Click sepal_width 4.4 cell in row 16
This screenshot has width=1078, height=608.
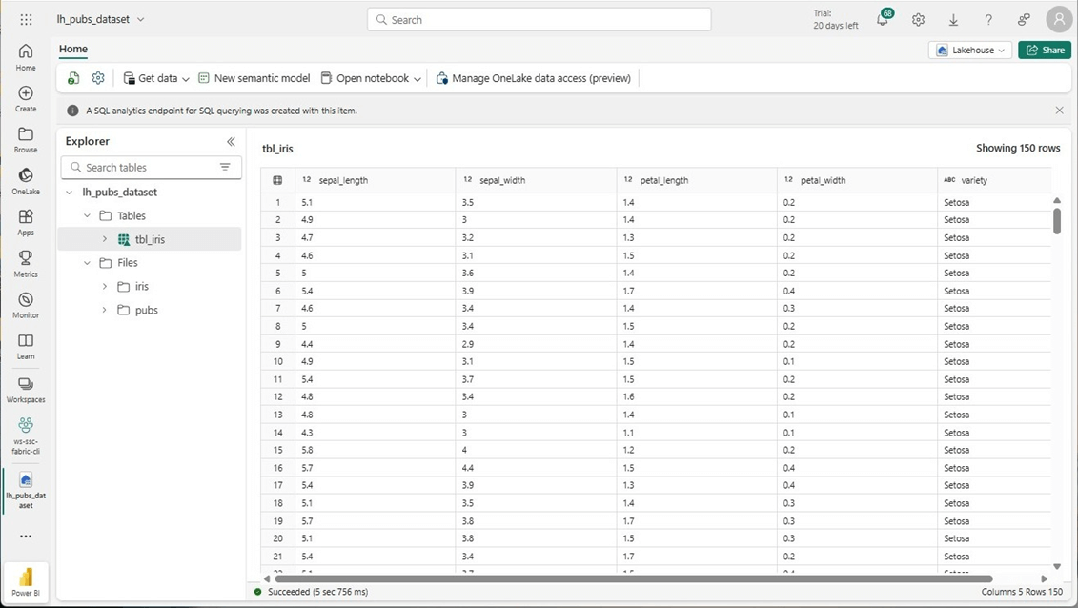537,468
